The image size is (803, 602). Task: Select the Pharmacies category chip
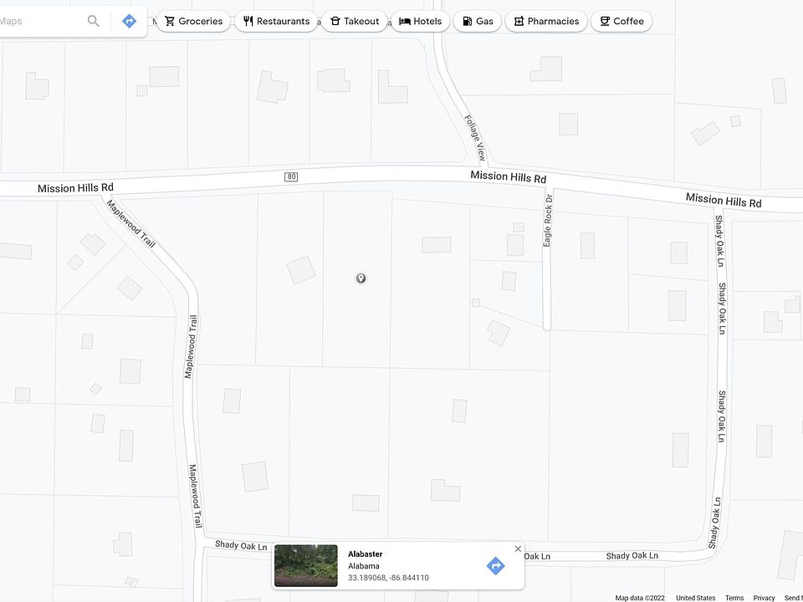pyautogui.click(x=546, y=21)
